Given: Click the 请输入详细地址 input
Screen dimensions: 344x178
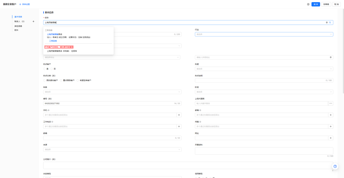Looking at the screenshot, I should click(264, 57).
